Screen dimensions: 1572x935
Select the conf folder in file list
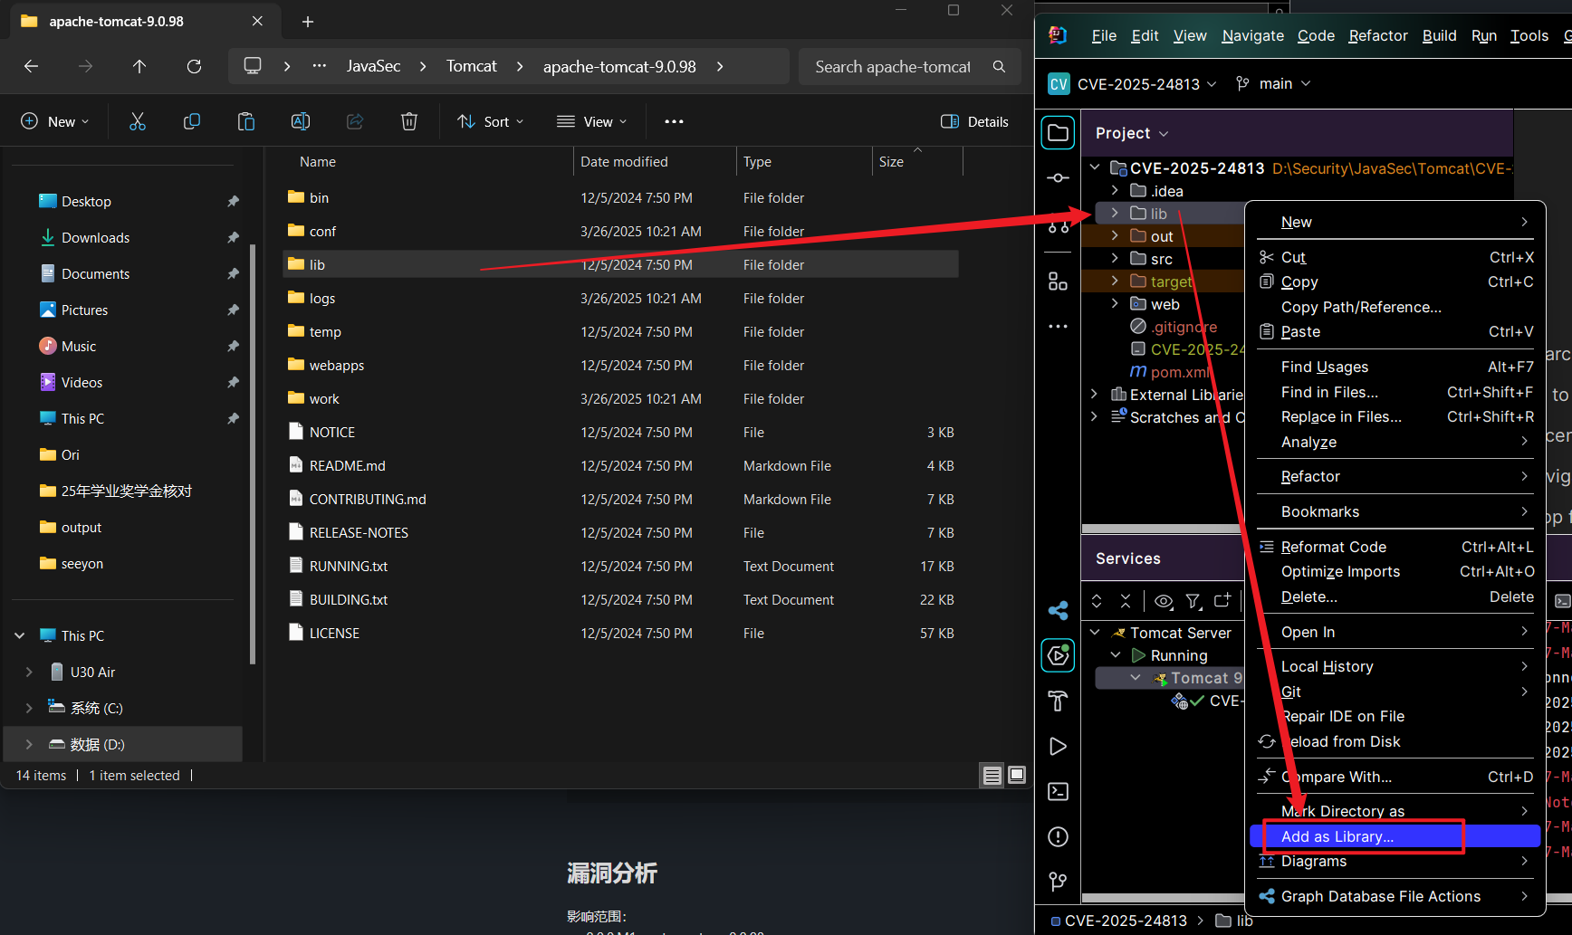620,231
